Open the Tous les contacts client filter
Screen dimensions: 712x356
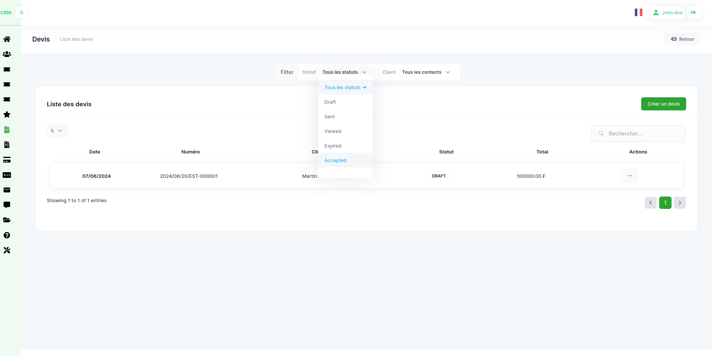point(426,72)
